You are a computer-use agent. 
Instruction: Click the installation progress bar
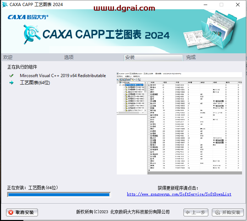pyautogui.click(x=59, y=195)
